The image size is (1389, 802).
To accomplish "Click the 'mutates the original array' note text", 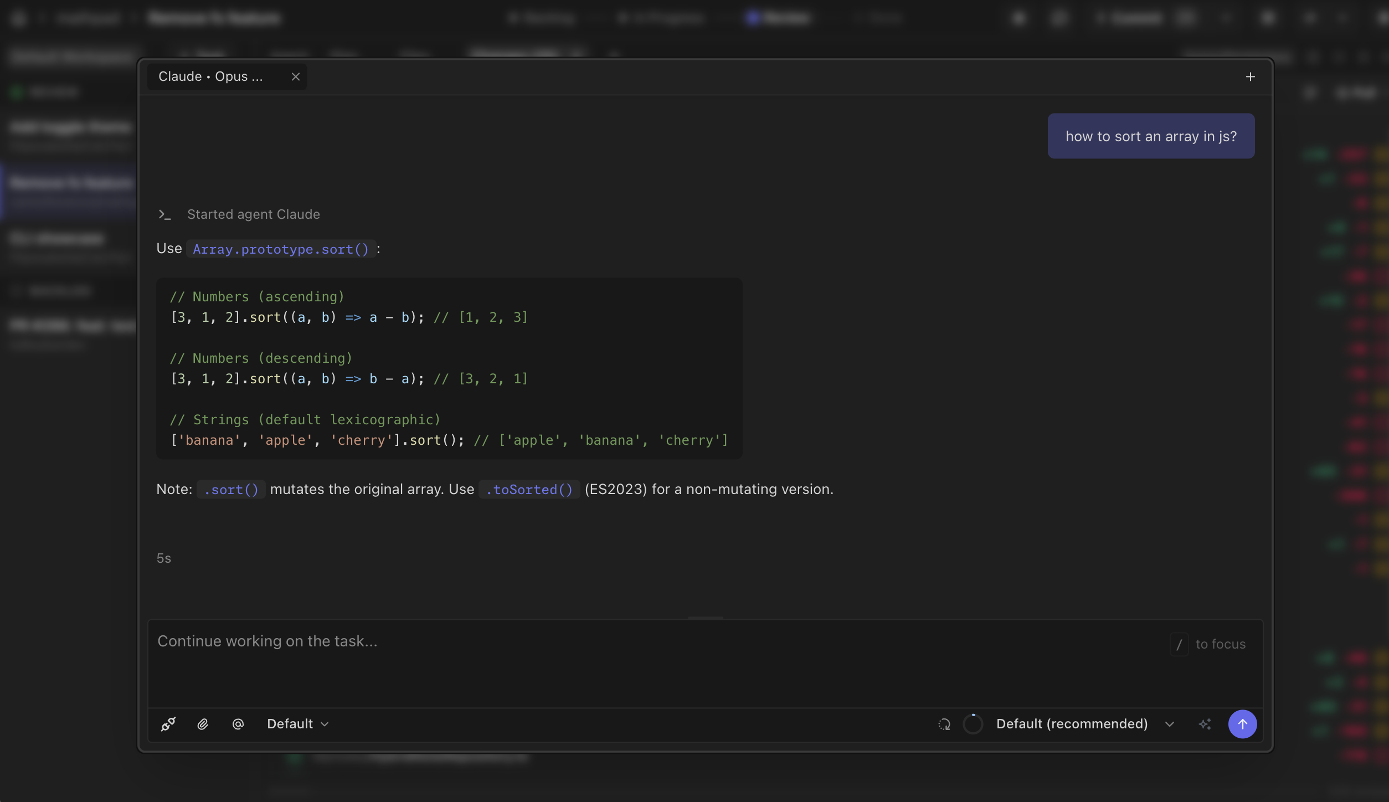I will tap(357, 490).
